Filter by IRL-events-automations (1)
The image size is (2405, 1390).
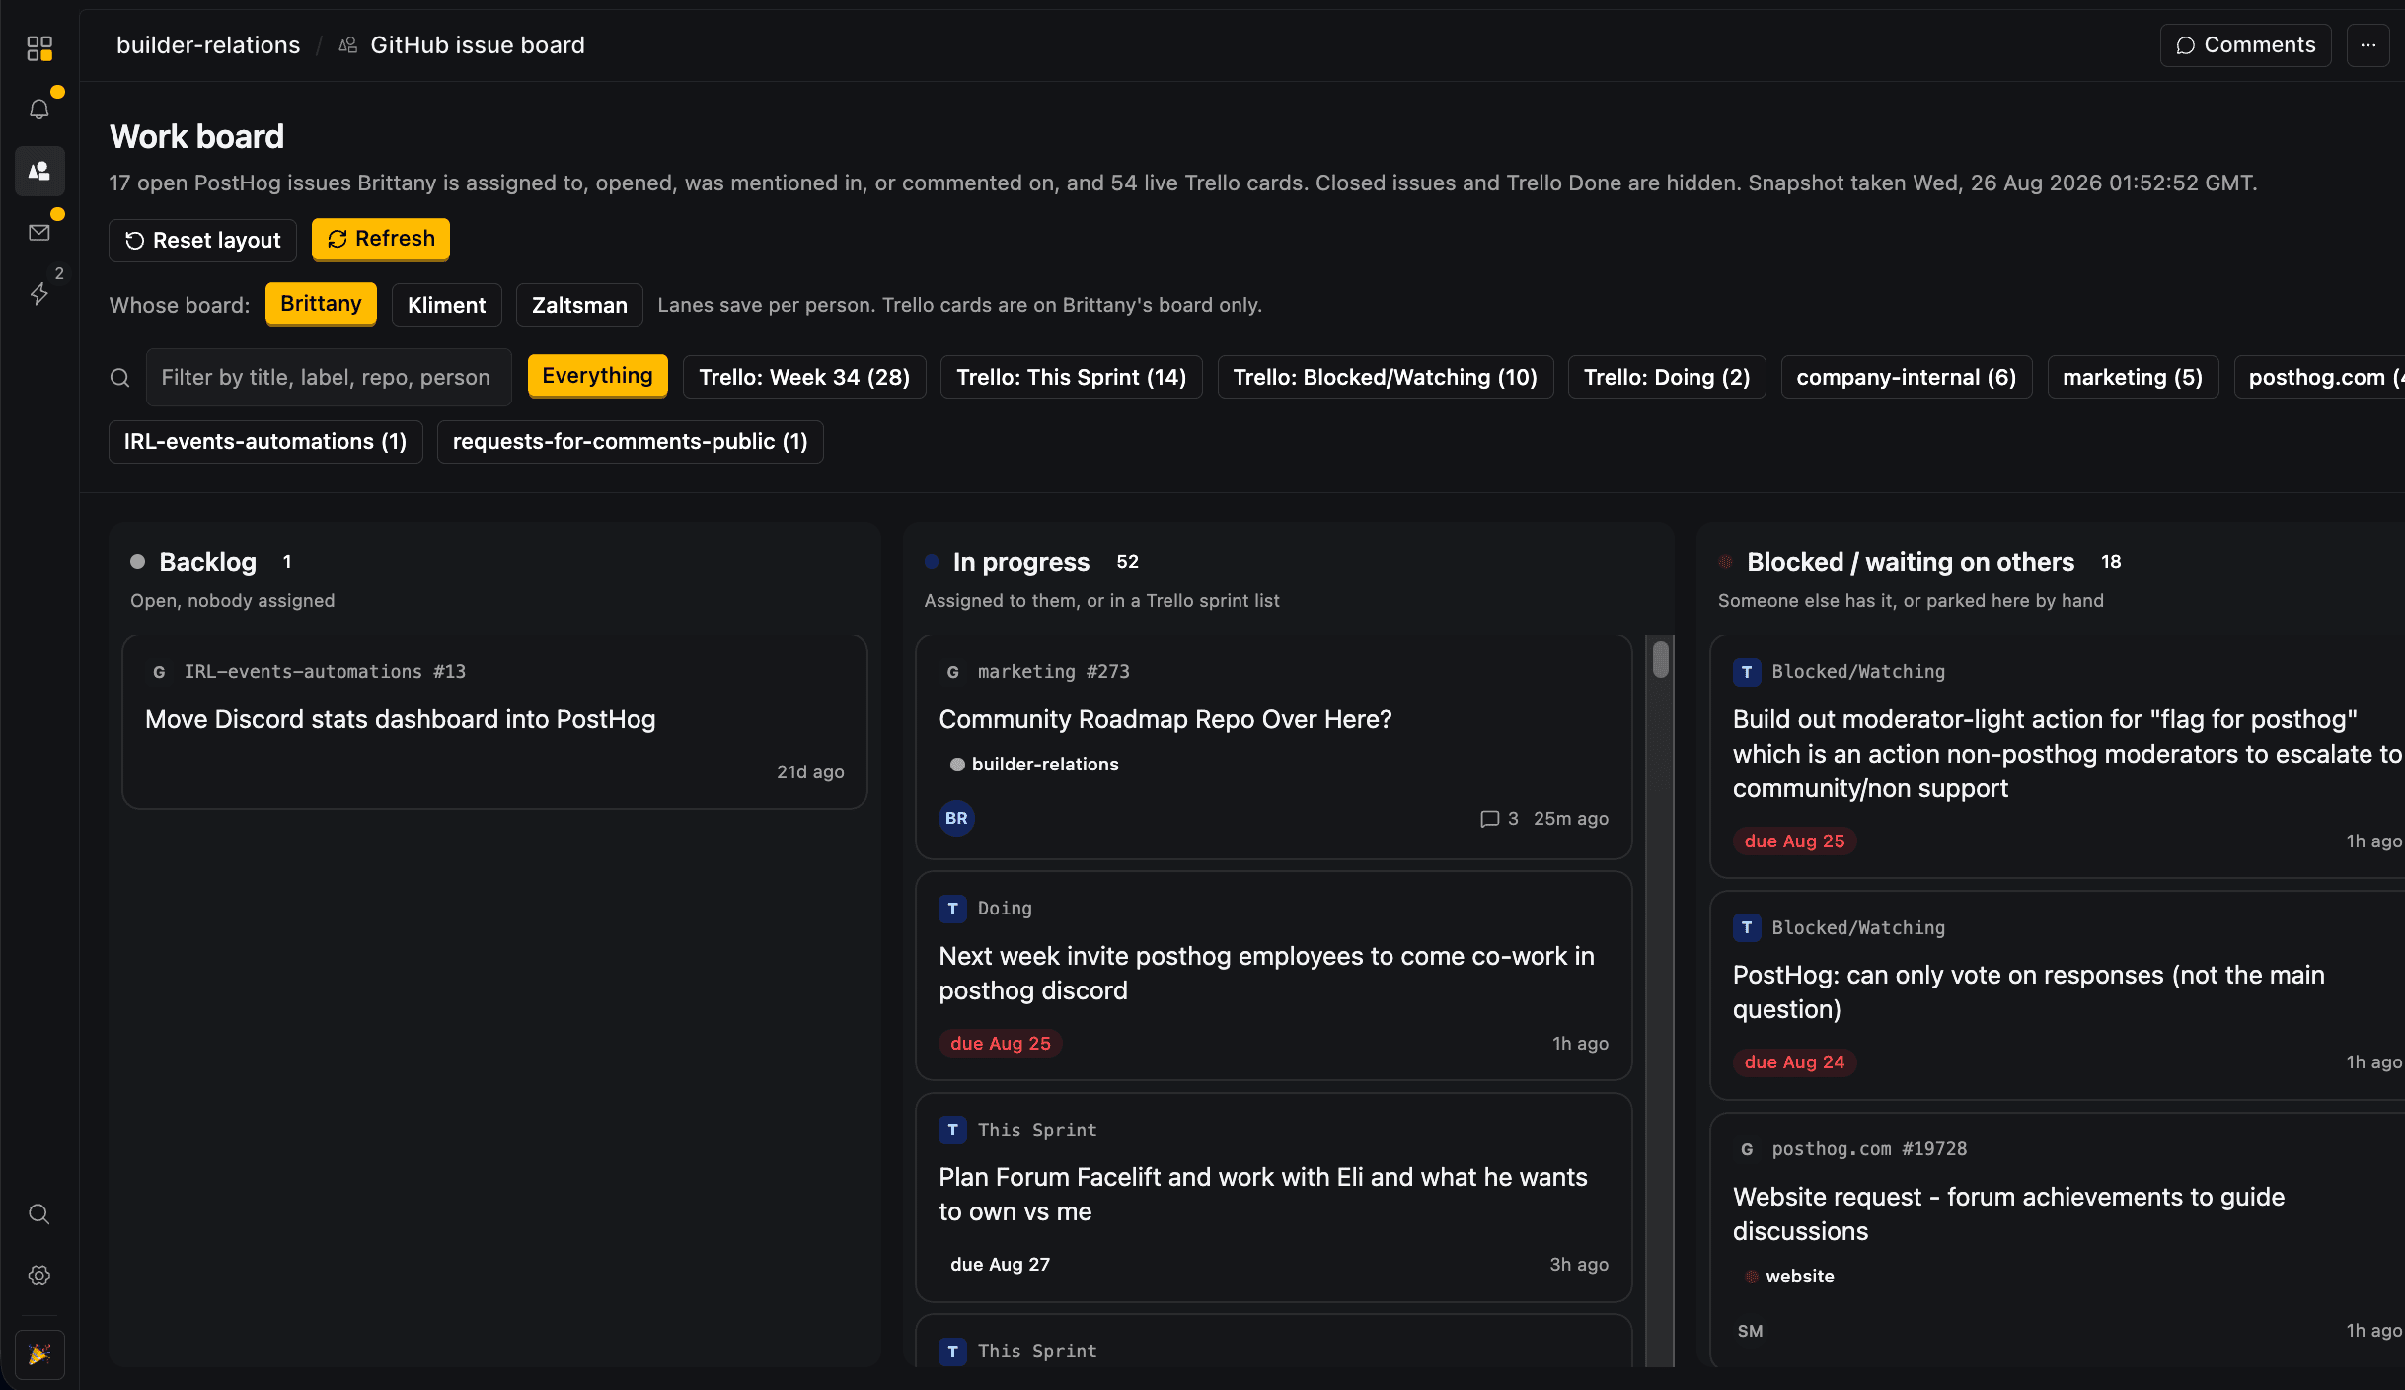[x=265, y=441]
